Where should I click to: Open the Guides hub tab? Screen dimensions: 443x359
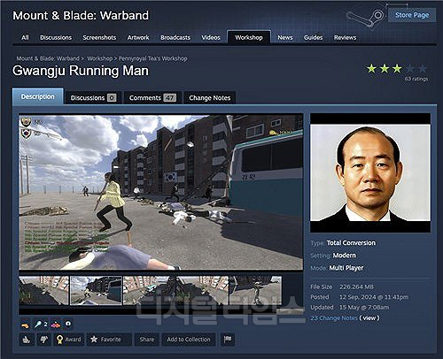[x=313, y=37]
